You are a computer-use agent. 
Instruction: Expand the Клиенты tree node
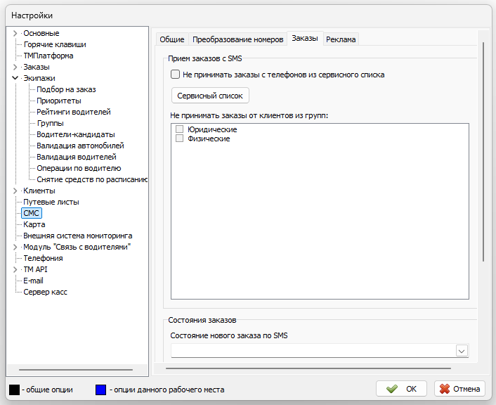pos(15,191)
